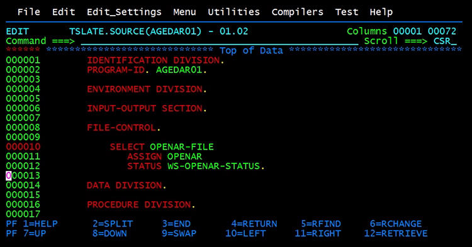Click the 7=UP function key label

pyautogui.click(x=35, y=233)
